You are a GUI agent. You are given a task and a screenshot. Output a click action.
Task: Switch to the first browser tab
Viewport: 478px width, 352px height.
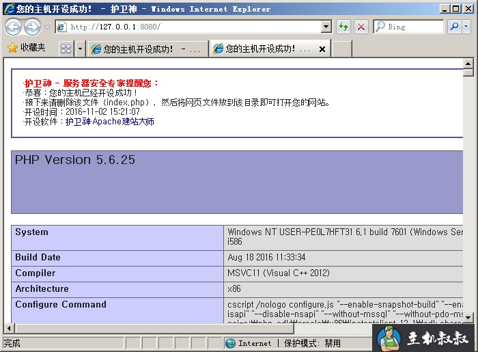click(147, 49)
